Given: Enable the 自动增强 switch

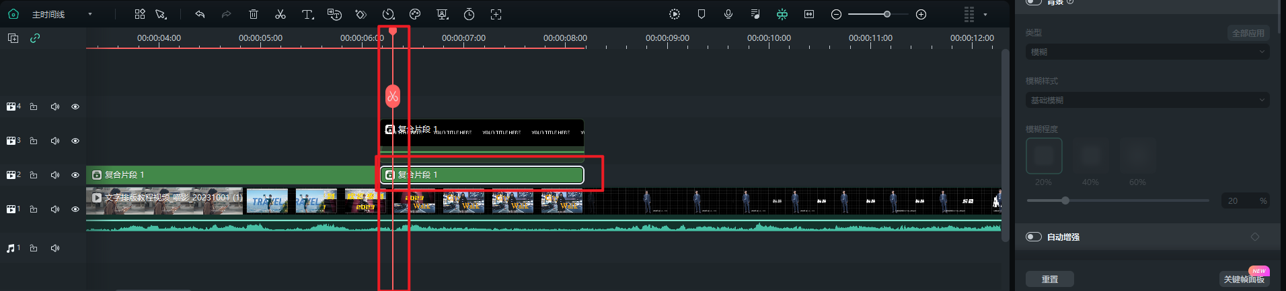Looking at the screenshot, I should tap(1034, 237).
